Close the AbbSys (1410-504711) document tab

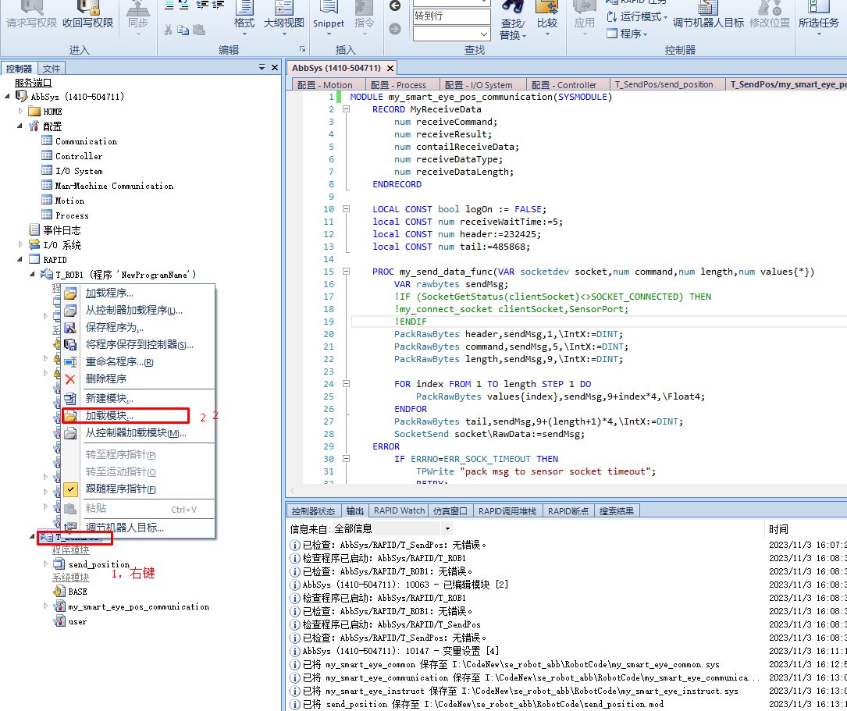(x=390, y=68)
